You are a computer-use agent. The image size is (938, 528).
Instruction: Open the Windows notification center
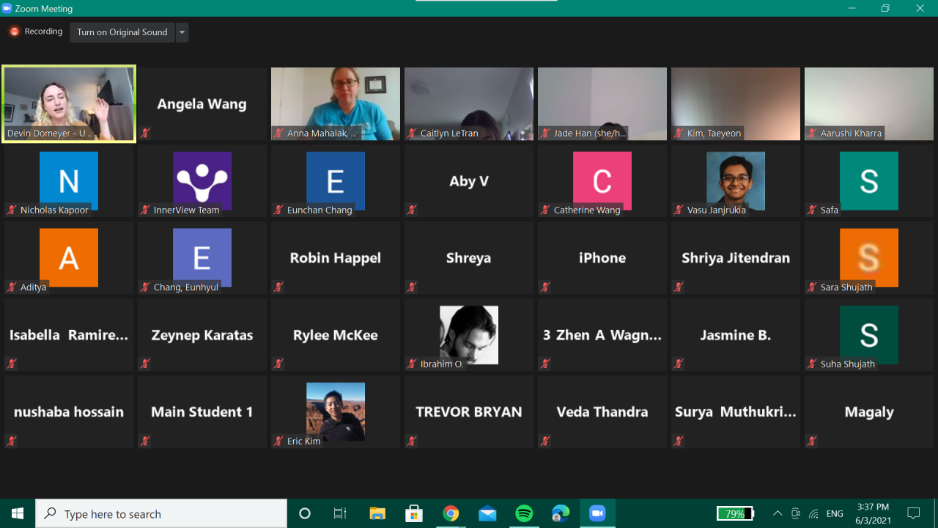tap(913, 513)
